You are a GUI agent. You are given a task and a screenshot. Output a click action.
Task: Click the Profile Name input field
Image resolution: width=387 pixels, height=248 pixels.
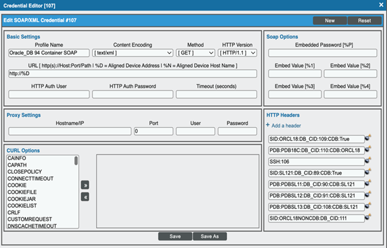(x=49, y=53)
